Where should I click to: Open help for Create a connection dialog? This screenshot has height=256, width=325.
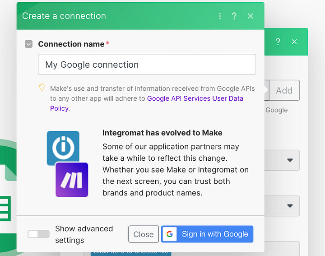click(234, 16)
